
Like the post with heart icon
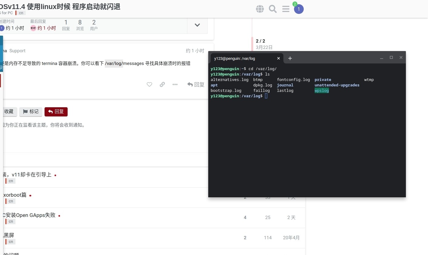149,85
